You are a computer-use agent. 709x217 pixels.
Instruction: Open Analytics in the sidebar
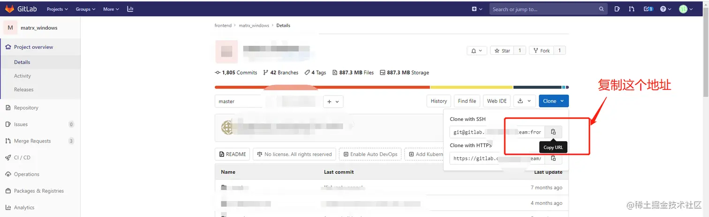24,208
